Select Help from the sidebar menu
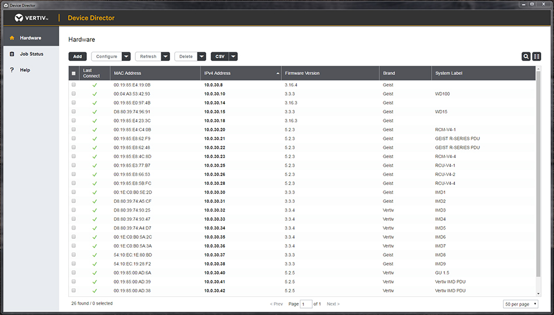554x315 pixels. 25,70
